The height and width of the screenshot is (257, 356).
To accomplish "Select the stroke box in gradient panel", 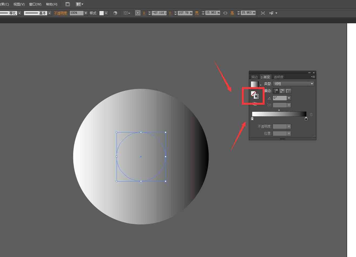I will tap(256, 96).
